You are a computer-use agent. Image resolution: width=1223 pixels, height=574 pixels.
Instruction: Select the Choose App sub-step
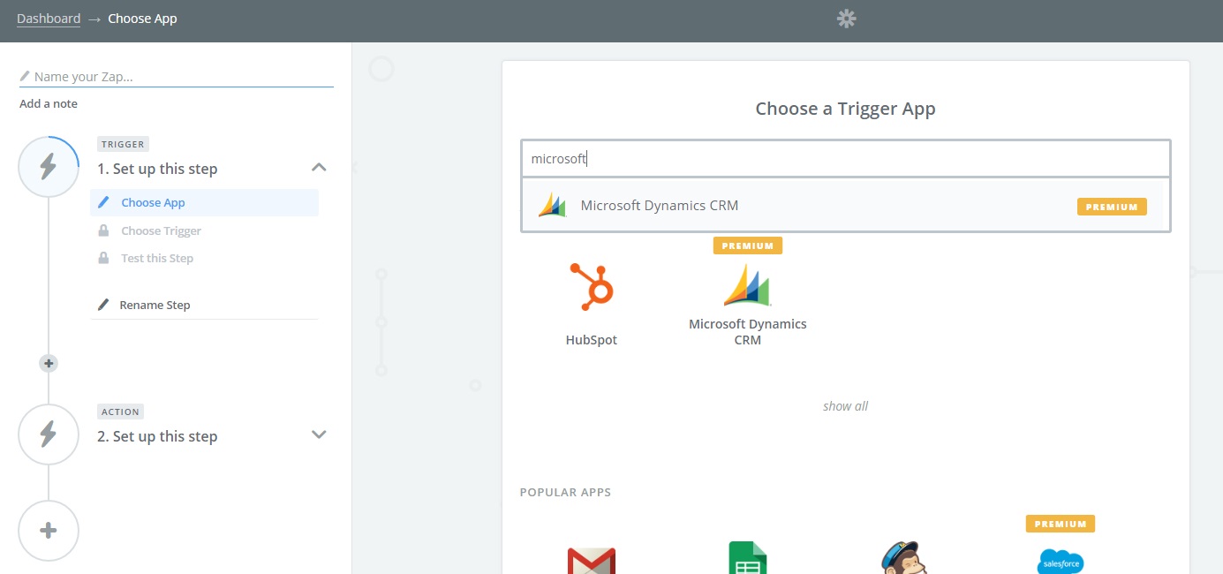tap(204, 202)
